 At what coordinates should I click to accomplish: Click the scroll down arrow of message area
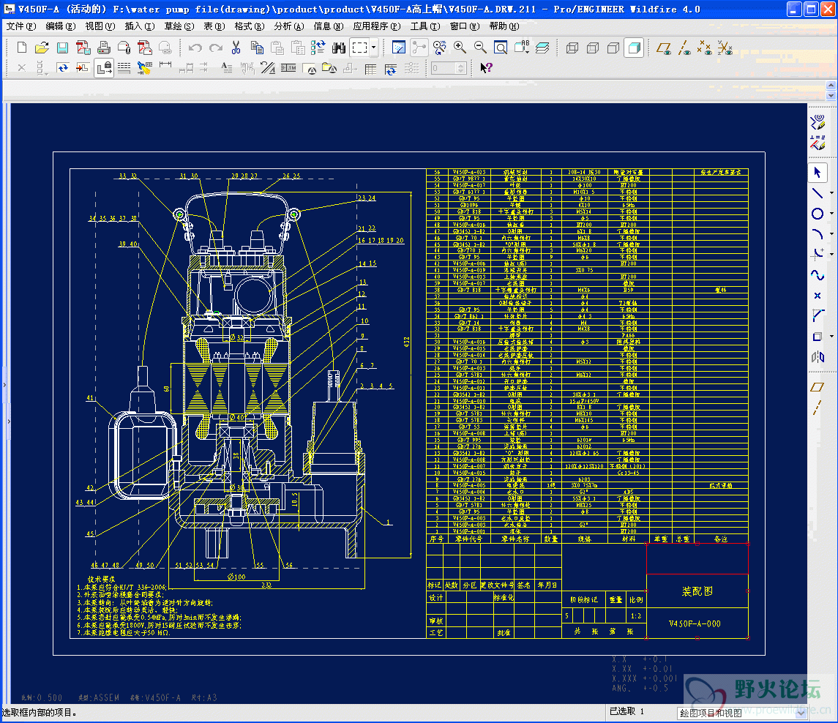pyautogui.click(x=831, y=96)
